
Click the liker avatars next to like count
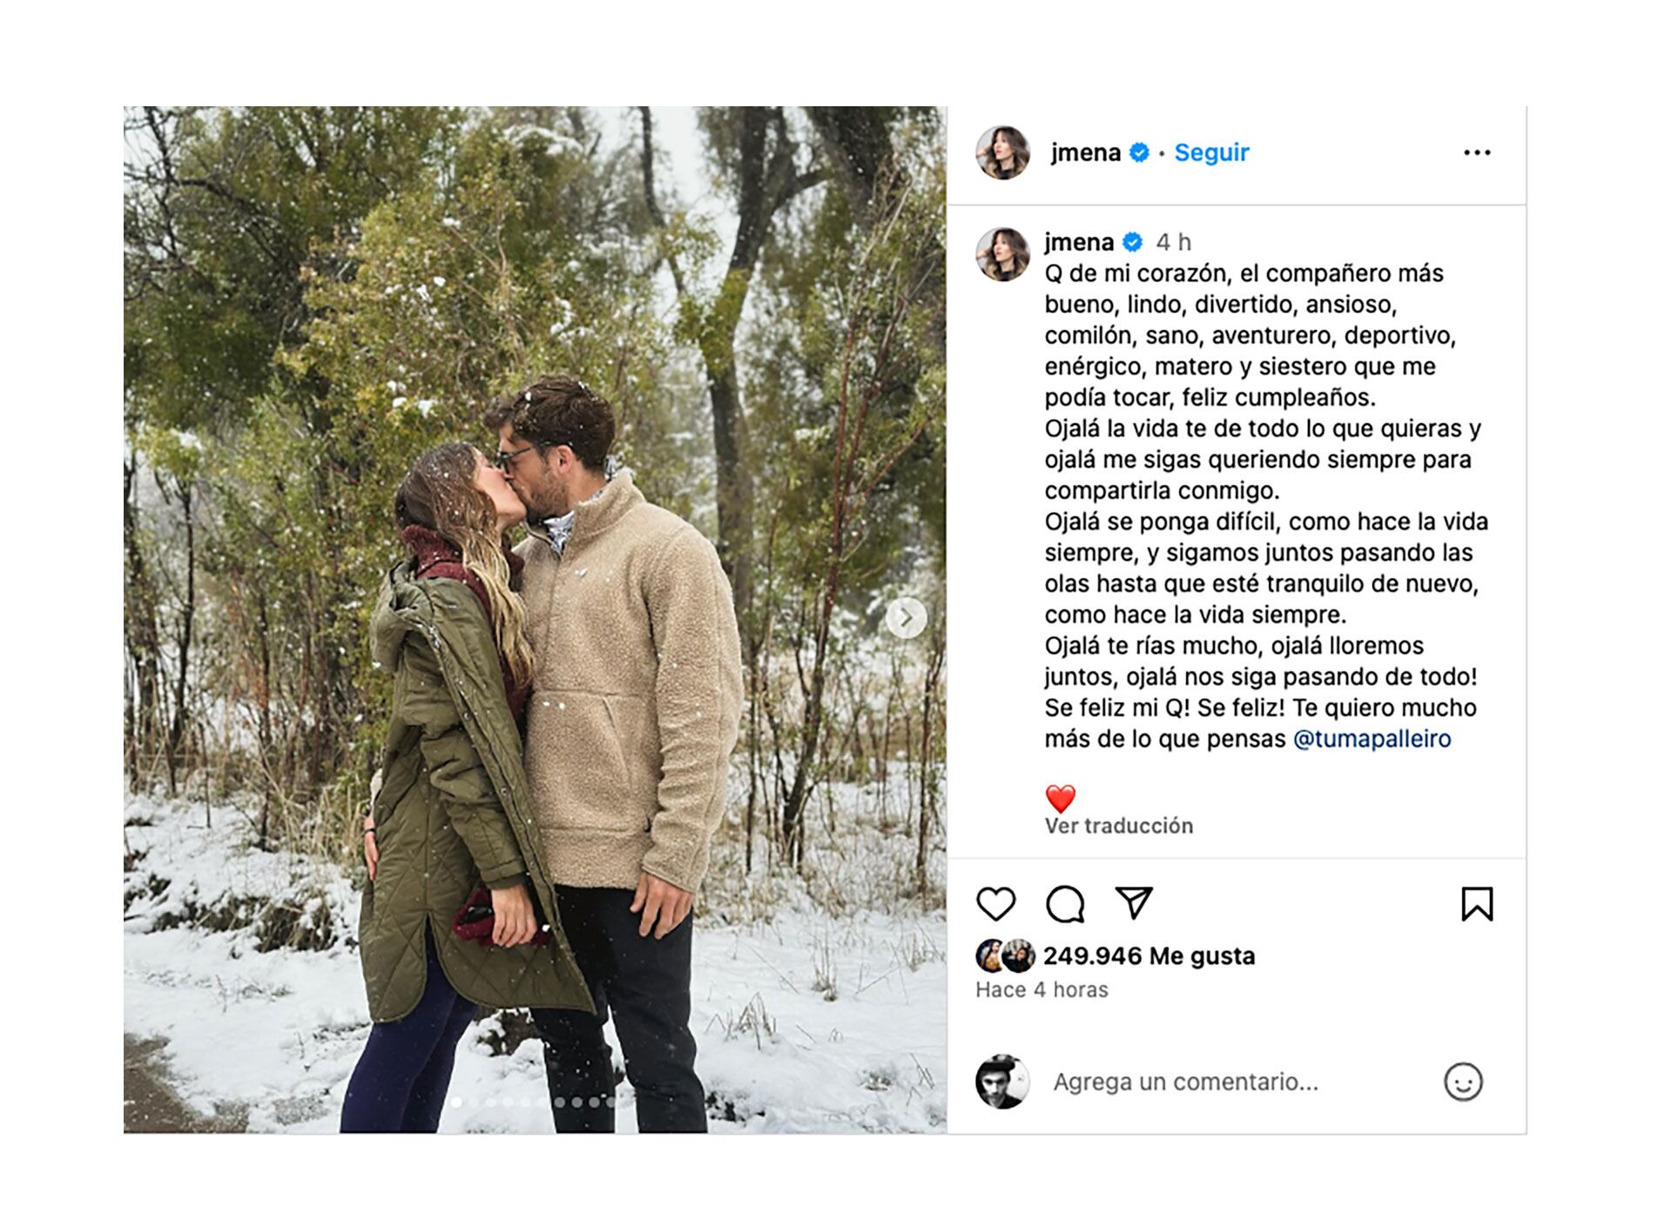pyautogui.click(x=1006, y=956)
